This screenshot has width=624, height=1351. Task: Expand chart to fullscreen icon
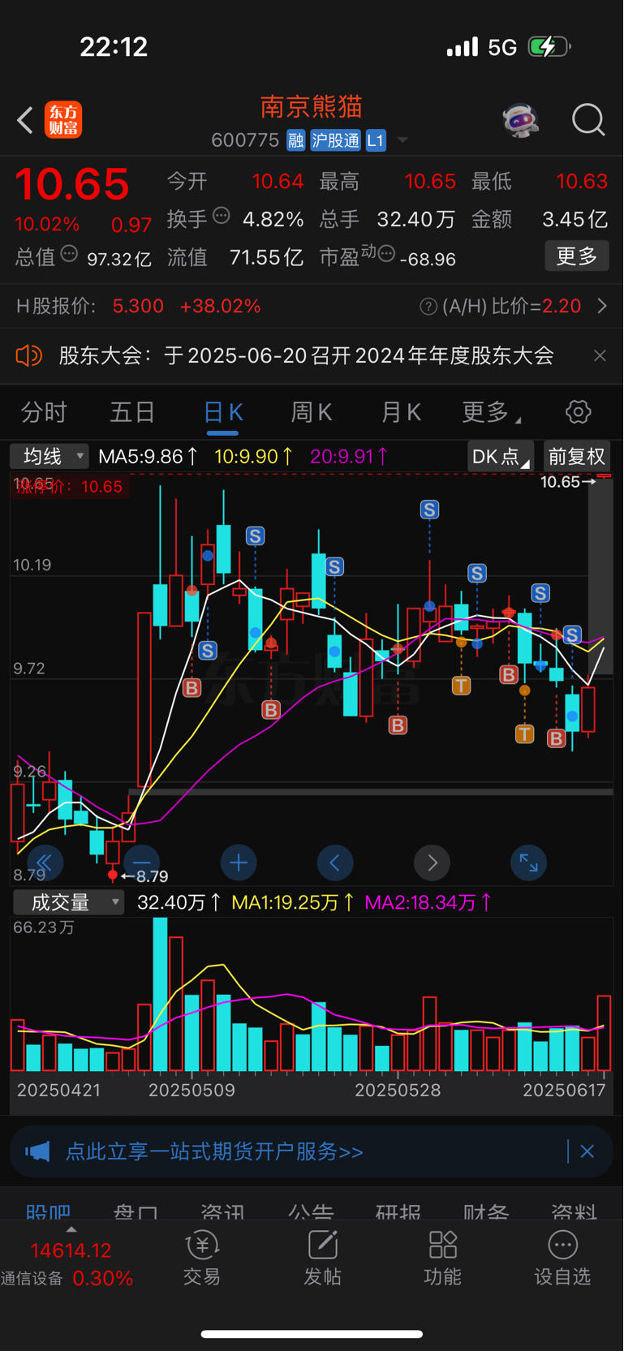coord(528,863)
